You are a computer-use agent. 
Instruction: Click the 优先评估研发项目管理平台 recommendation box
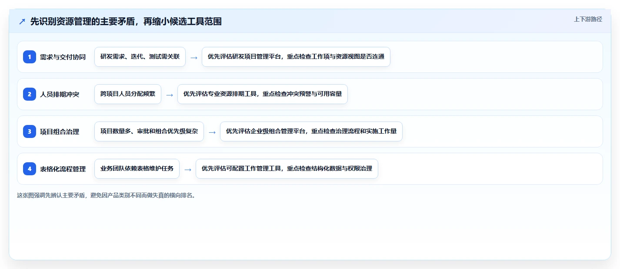[x=296, y=57]
